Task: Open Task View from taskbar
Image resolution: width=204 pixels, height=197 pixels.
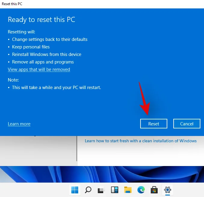Action: [101, 190]
